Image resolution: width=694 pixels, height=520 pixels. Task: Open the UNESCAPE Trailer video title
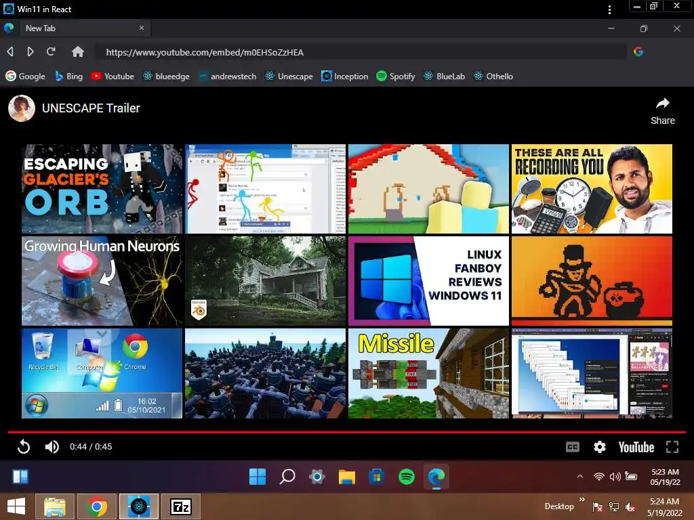click(91, 108)
